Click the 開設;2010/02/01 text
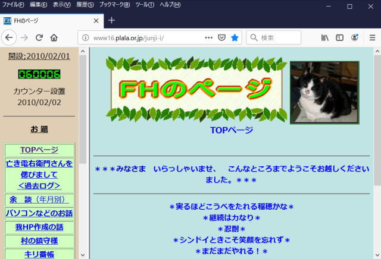Screen dimensions: 381x259 pos(39,56)
